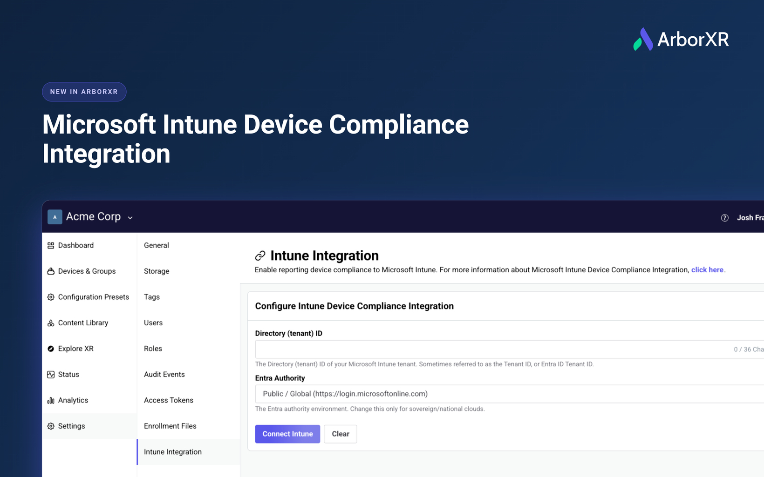
Task: Click the Status activity icon
Action: coord(51,375)
